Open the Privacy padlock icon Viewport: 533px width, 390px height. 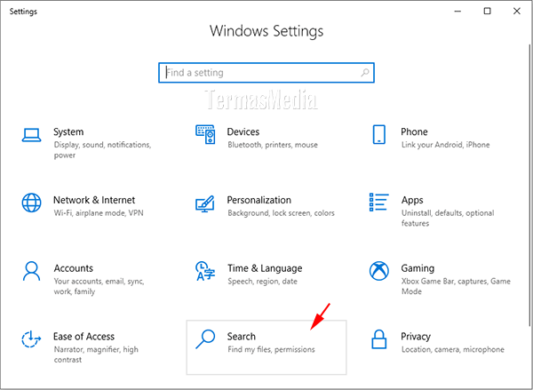click(x=379, y=339)
